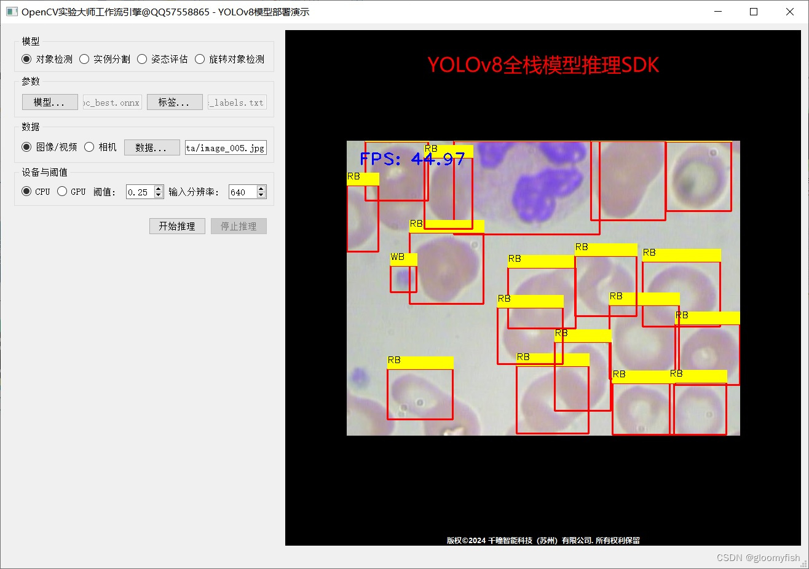This screenshot has height=569, width=809.
Task: Select 图像/视频 as data source
Action: click(25, 147)
